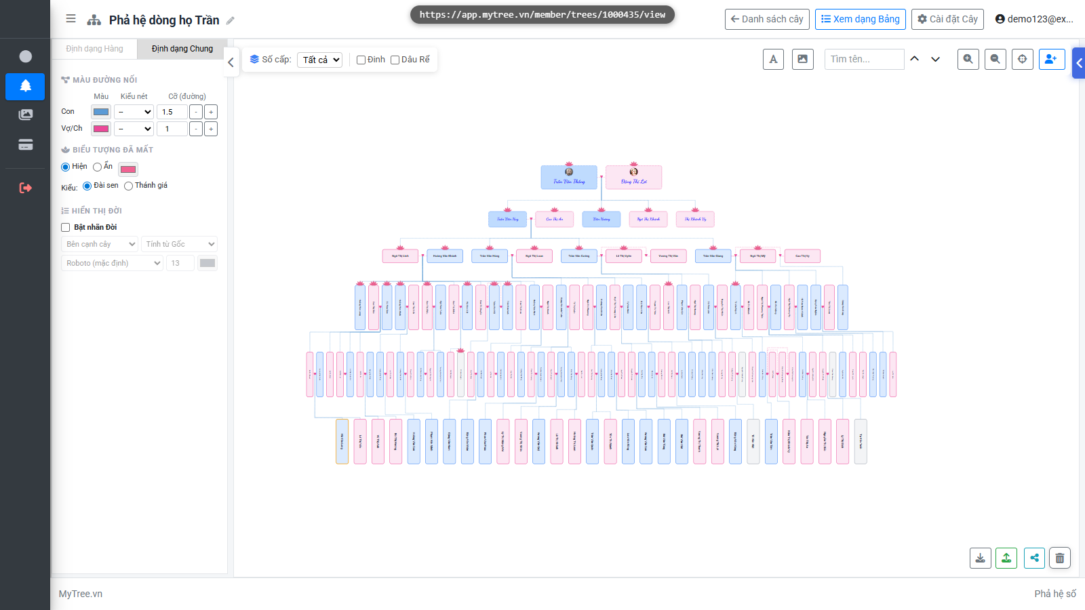Select the Ngô Thị Loan node

534,256
